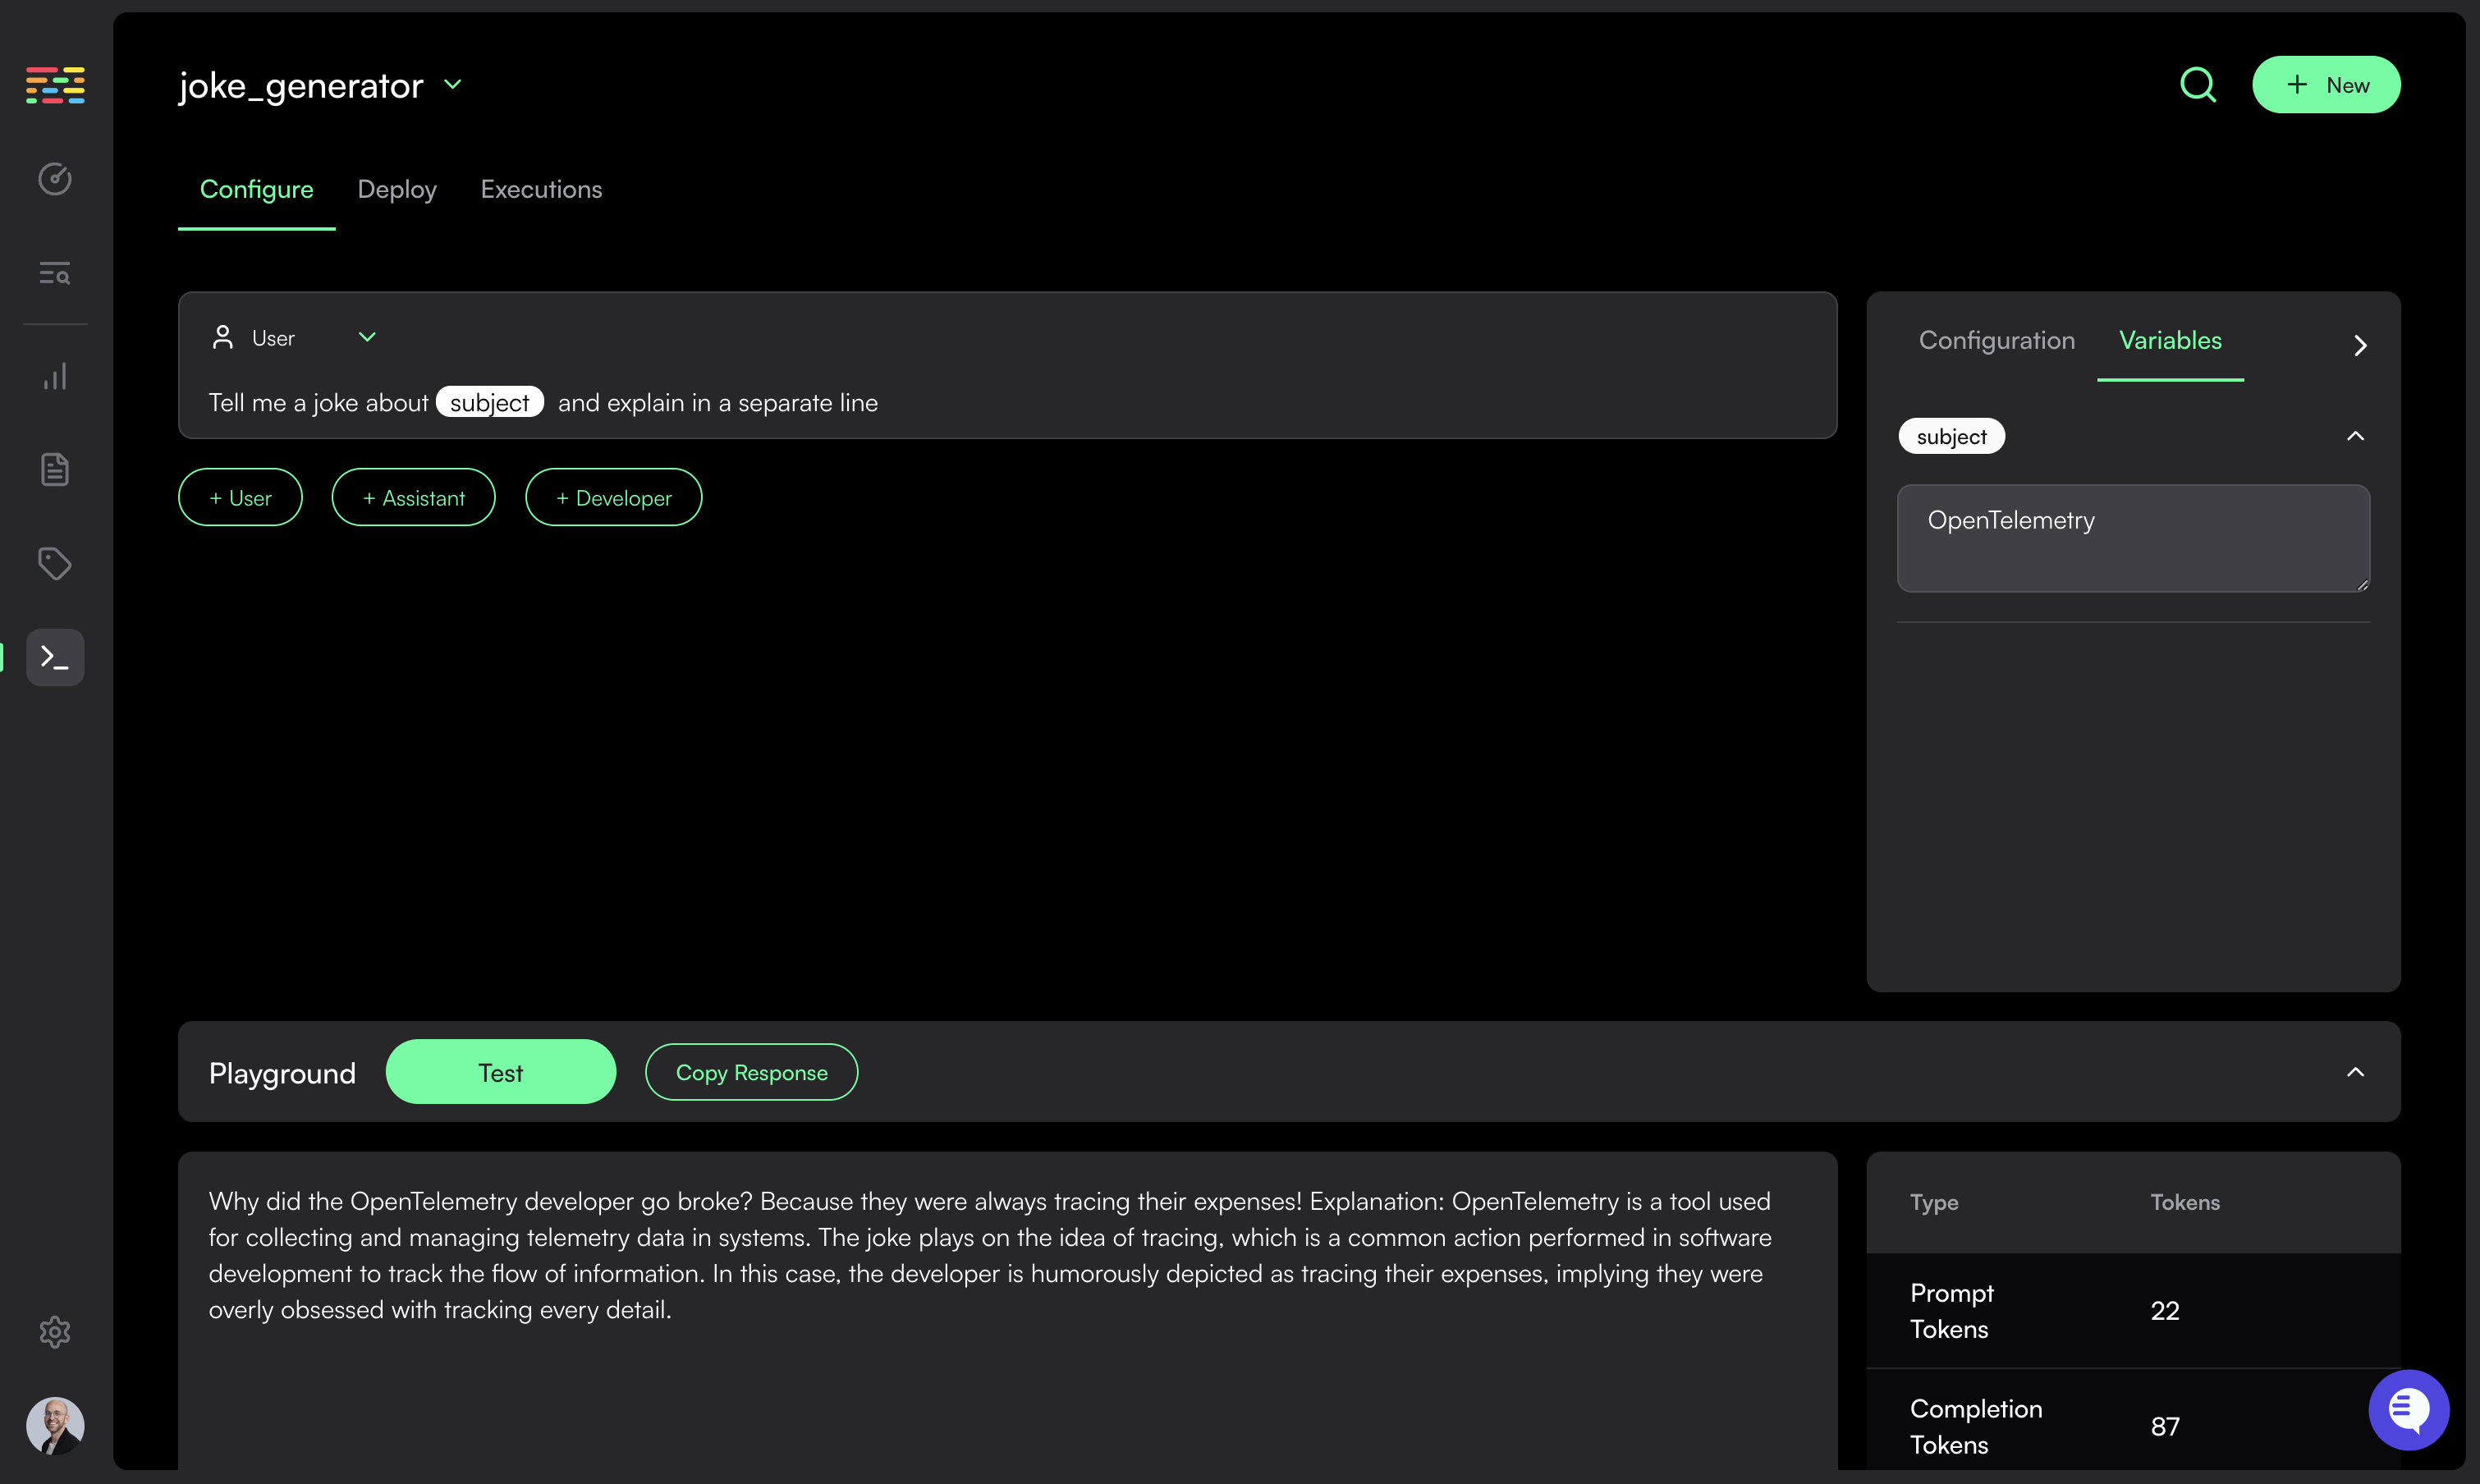Viewport: 2480px width, 1484px height.
Task: Click the OpenTelemetry variable text field
Action: pyautogui.click(x=2132, y=538)
